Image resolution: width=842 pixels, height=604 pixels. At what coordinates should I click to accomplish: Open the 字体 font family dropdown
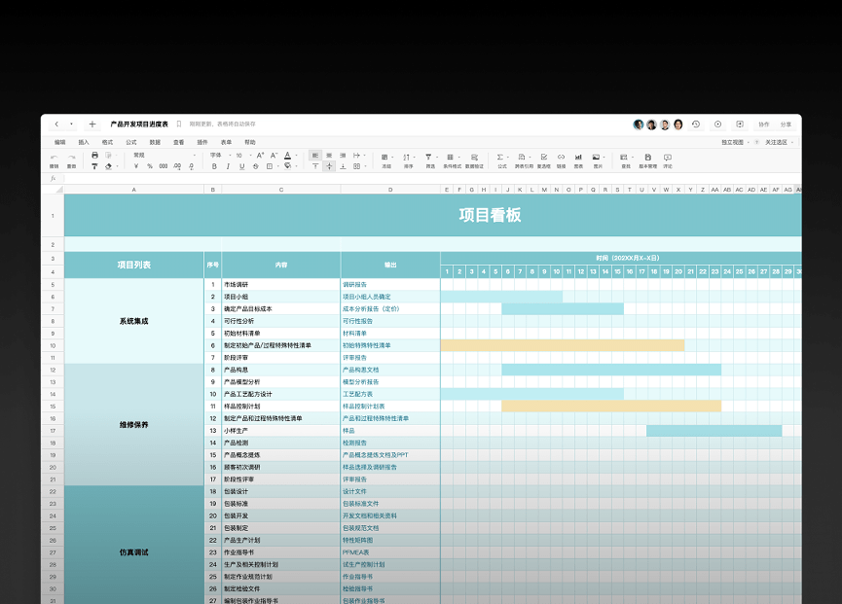(x=221, y=155)
